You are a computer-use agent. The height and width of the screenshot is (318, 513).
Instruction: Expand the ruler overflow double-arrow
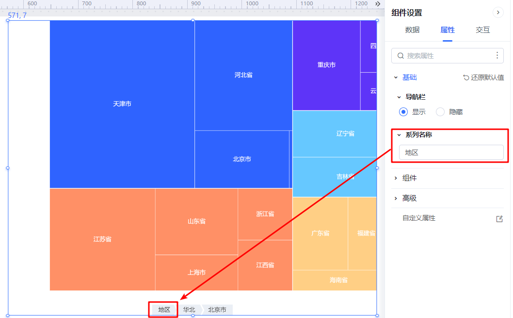click(x=378, y=4)
